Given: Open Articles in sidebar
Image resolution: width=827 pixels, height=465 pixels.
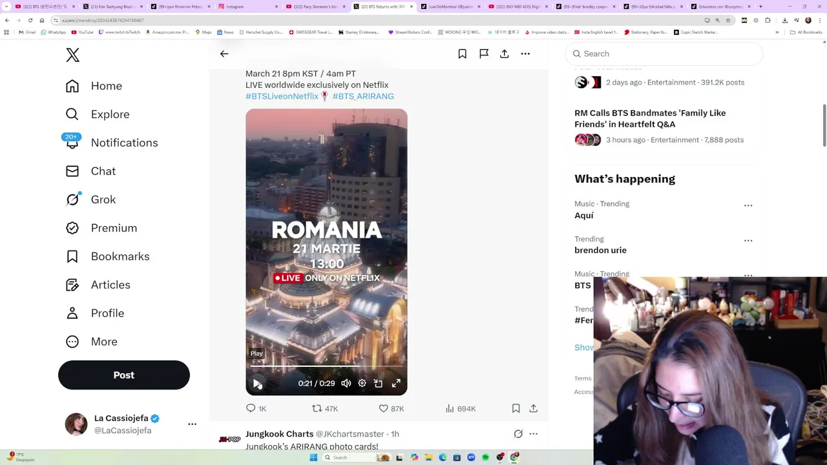Looking at the screenshot, I should pos(98,285).
